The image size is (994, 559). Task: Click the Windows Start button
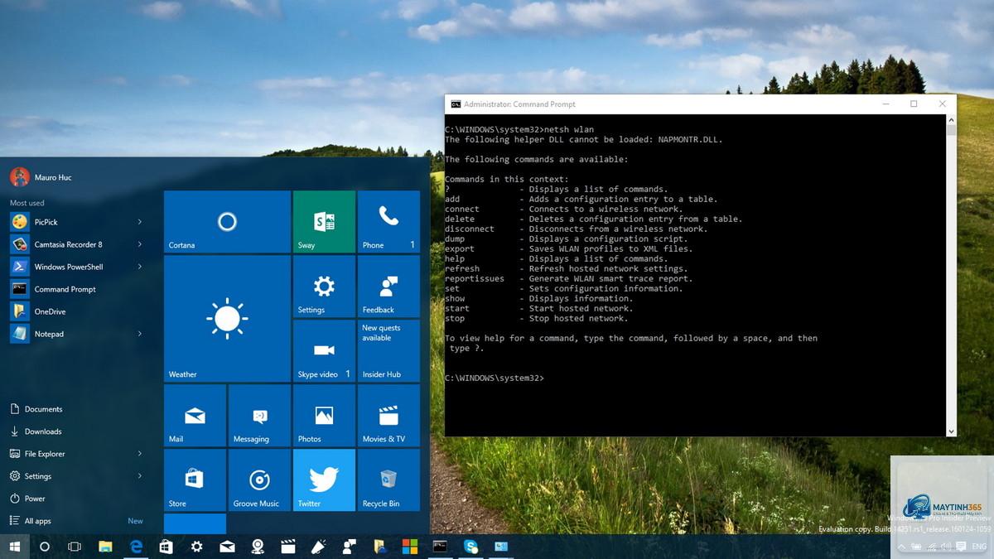click(x=15, y=547)
